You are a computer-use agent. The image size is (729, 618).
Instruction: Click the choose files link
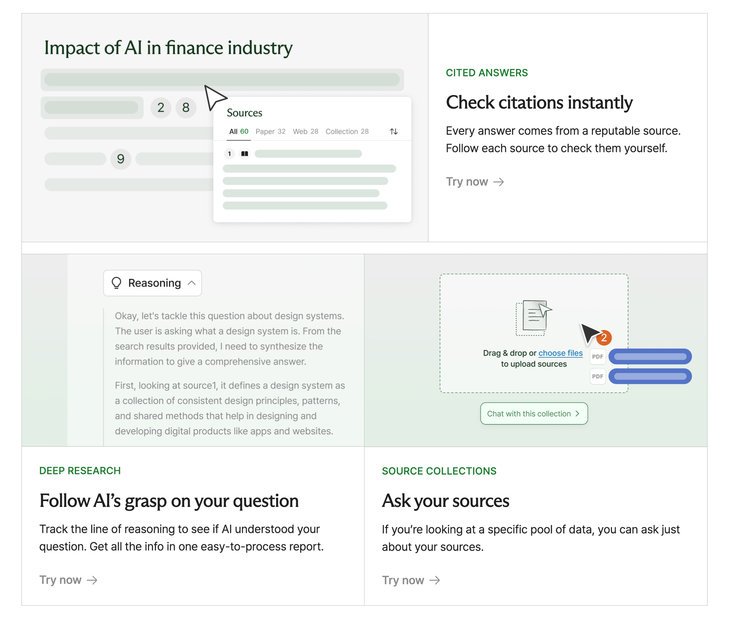coord(560,353)
